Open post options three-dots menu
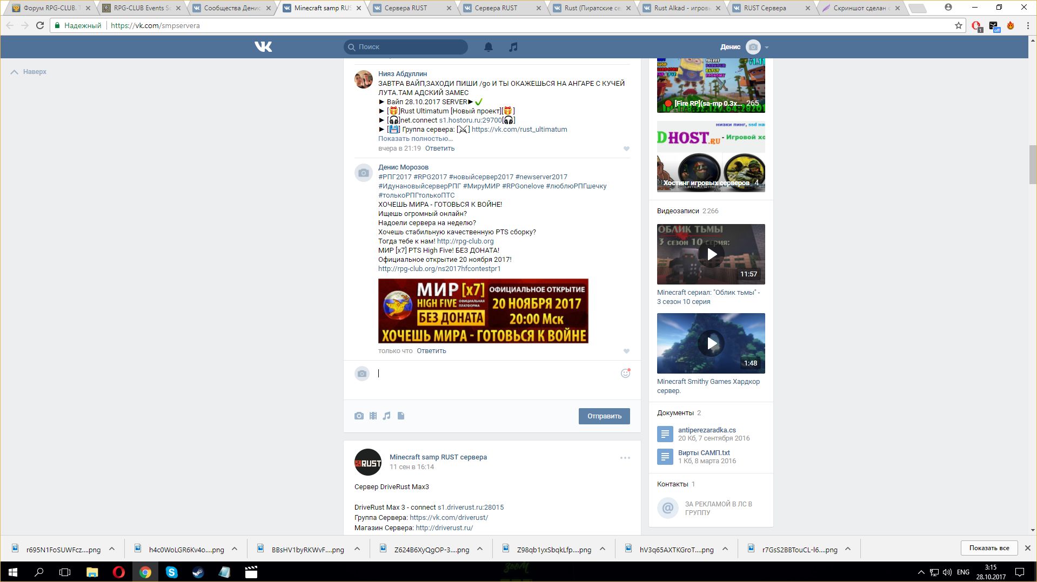Image resolution: width=1037 pixels, height=582 pixels. (x=625, y=458)
